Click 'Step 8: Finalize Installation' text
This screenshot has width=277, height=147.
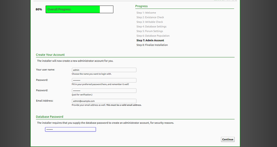[x=152, y=45]
